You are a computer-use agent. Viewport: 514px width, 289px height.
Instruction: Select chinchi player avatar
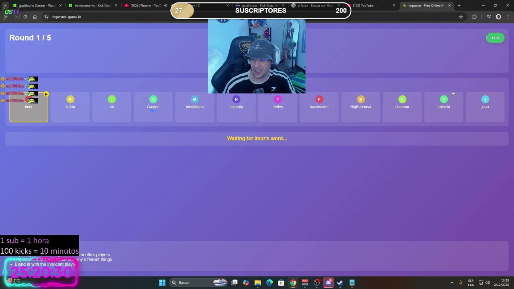tap(444, 99)
